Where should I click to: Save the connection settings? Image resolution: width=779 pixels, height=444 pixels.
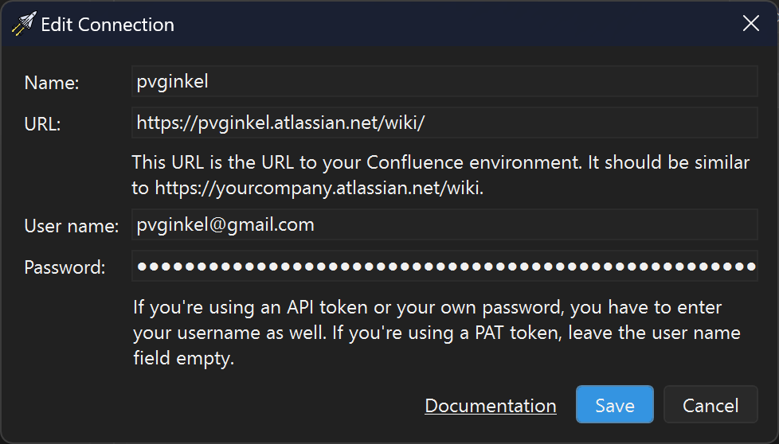(x=615, y=405)
